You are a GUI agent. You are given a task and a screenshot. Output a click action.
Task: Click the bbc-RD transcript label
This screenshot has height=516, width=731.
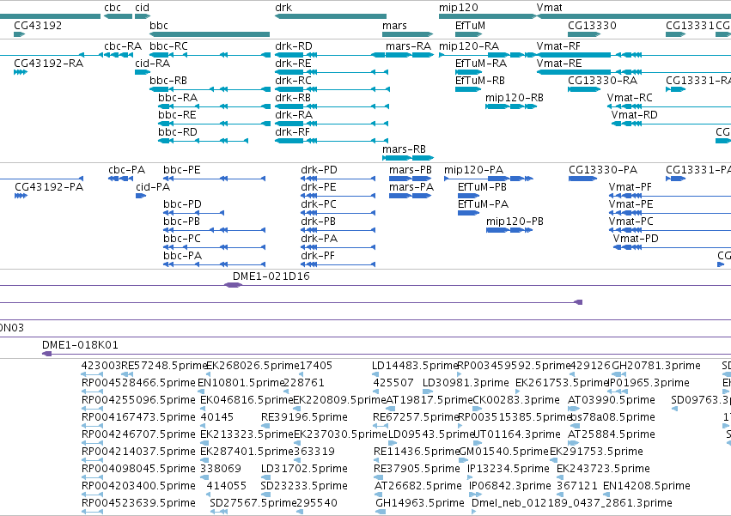point(178,132)
